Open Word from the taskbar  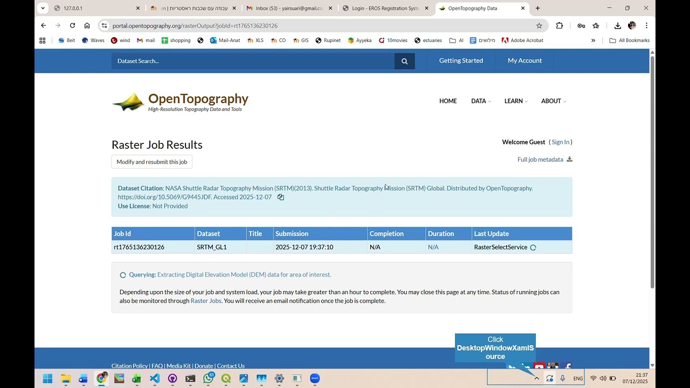(x=83, y=378)
